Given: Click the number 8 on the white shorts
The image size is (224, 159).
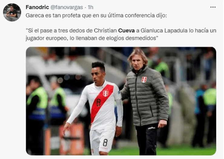Looking at the screenshot, I should click(105, 142).
